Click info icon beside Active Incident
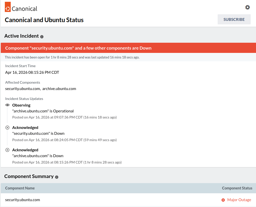 click(x=42, y=37)
